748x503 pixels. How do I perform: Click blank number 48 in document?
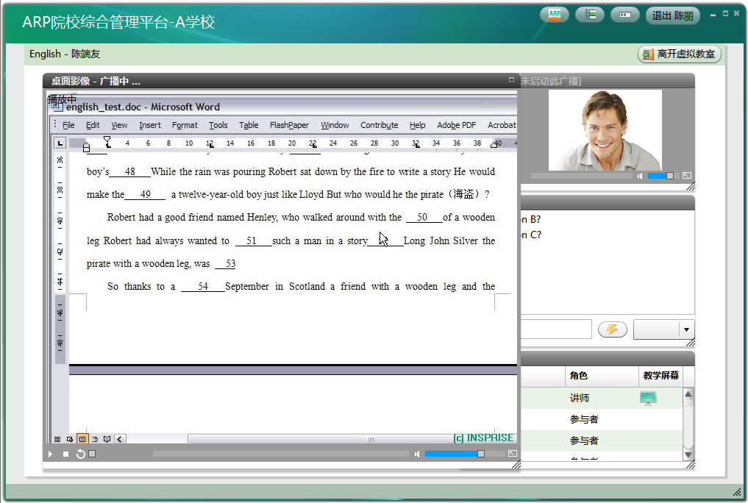pyautogui.click(x=129, y=171)
